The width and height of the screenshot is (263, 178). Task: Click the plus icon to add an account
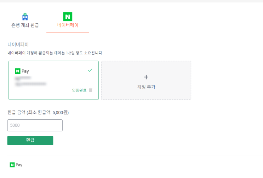tap(146, 77)
